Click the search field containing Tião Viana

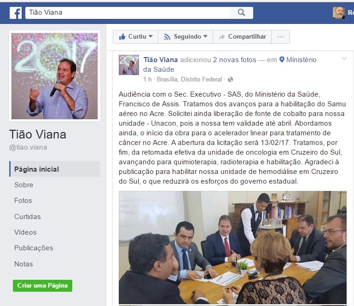click(x=128, y=12)
